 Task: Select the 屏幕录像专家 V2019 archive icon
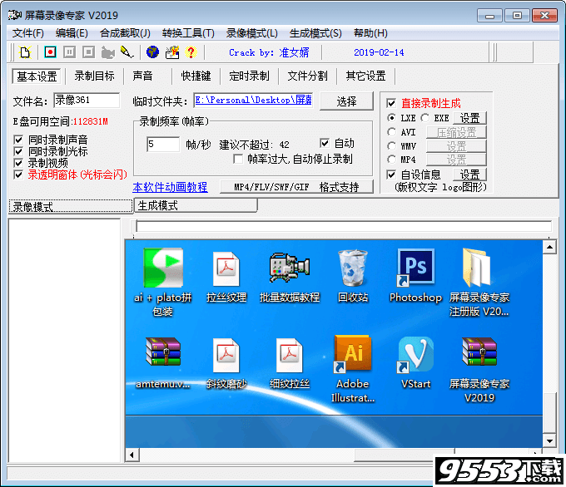coord(479,352)
